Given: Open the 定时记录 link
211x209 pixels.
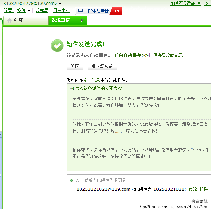Looking at the screenshot, I should click(x=92, y=80).
